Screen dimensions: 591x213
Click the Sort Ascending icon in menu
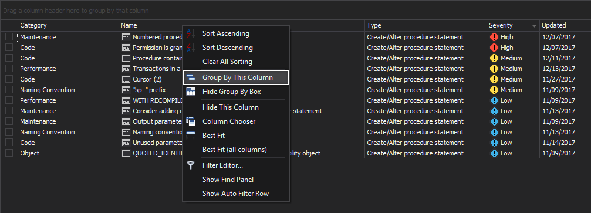coord(191,33)
